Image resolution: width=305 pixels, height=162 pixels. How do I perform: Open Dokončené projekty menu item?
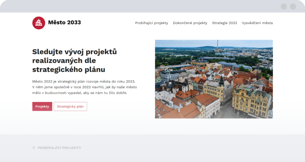[x=190, y=23]
